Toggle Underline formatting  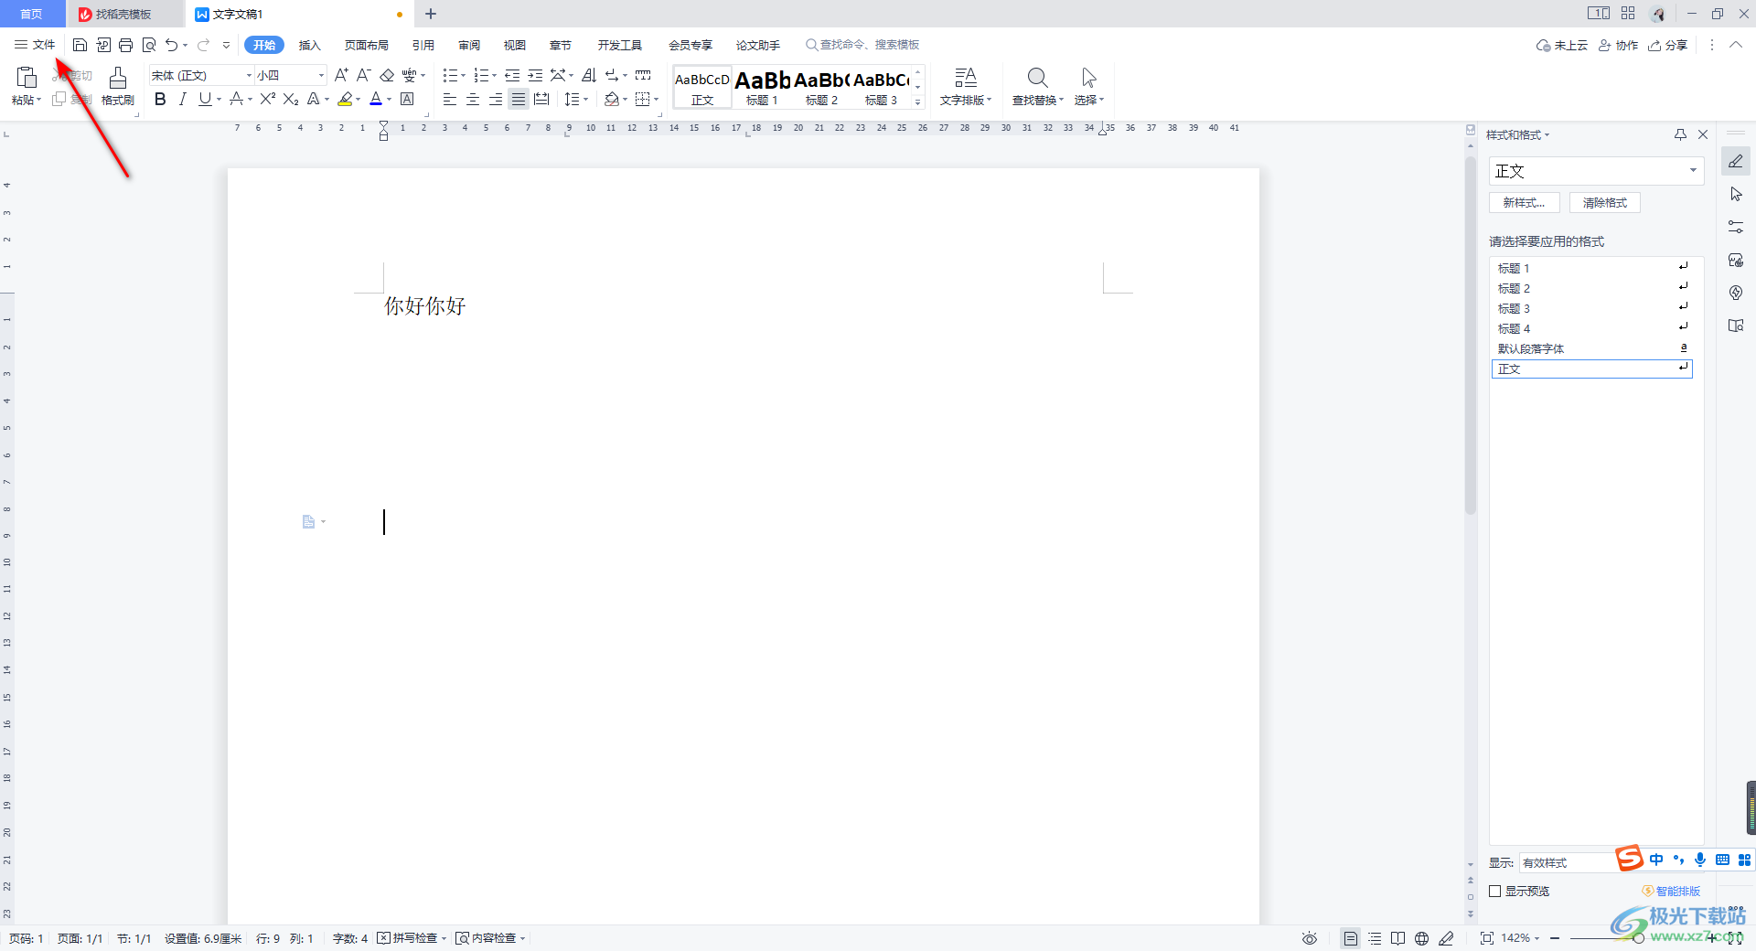(205, 99)
